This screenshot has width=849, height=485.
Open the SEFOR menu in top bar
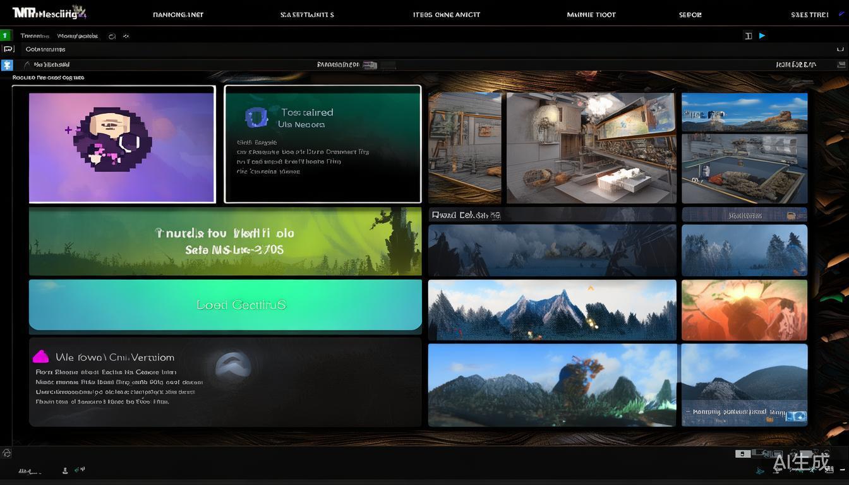pos(690,15)
